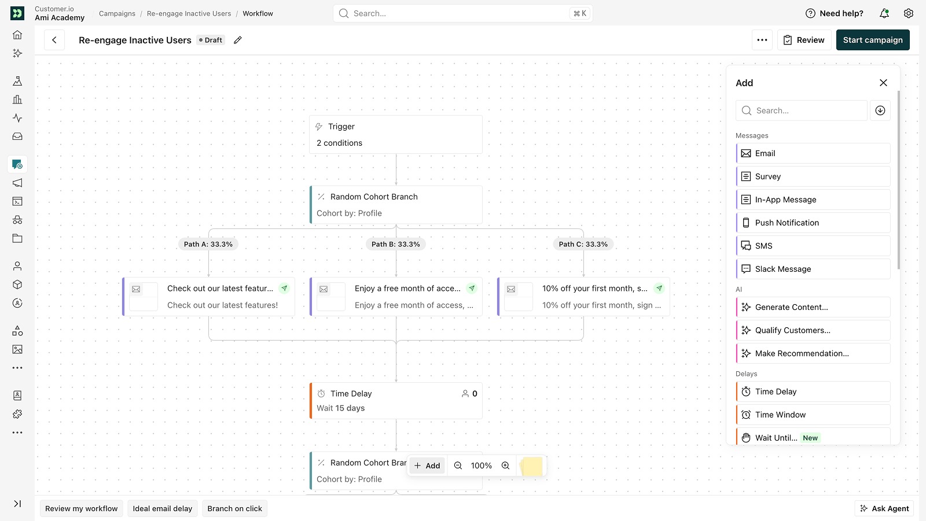Open the three-dots more options menu
This screenshot has height=521, width=926.
pyautogui.click(x=762, y=40)
